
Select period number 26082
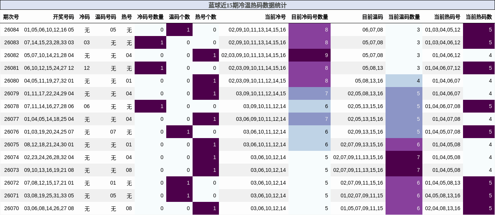[x=11, y=55]
